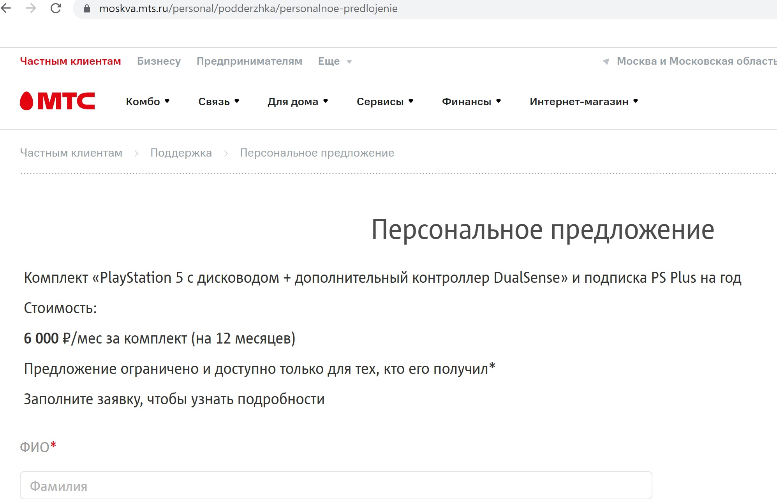Image resolution: width=777 pixels, height=504 pixels.
Task: Open the Для дома menu
Action: coord(298,101)
